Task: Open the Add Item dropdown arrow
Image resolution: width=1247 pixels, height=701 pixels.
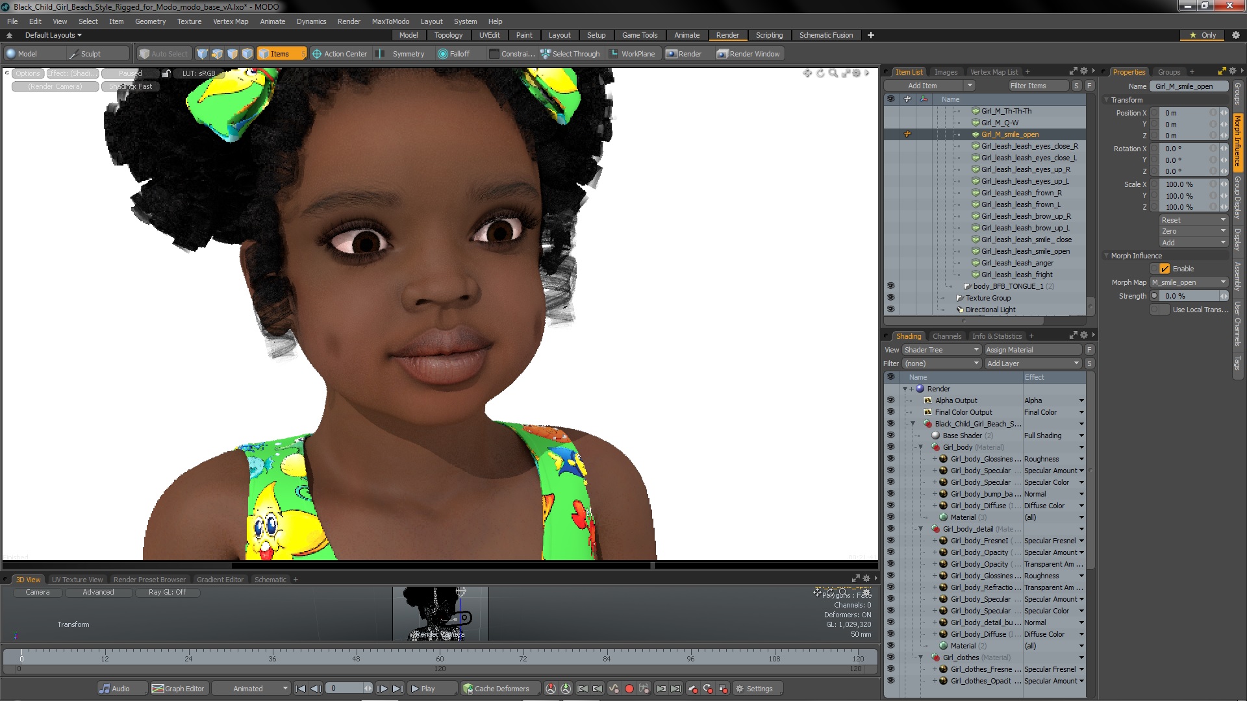Action: (x=970, y=86)
